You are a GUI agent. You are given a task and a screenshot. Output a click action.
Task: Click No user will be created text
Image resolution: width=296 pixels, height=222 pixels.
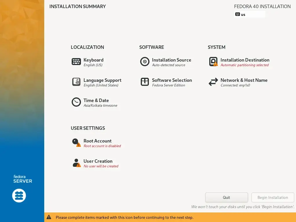click(x=101, y=166)
